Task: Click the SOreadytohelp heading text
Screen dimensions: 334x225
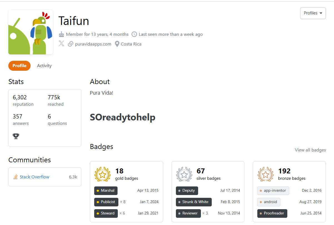Action: pyautogui.click(x=123, y=117)
